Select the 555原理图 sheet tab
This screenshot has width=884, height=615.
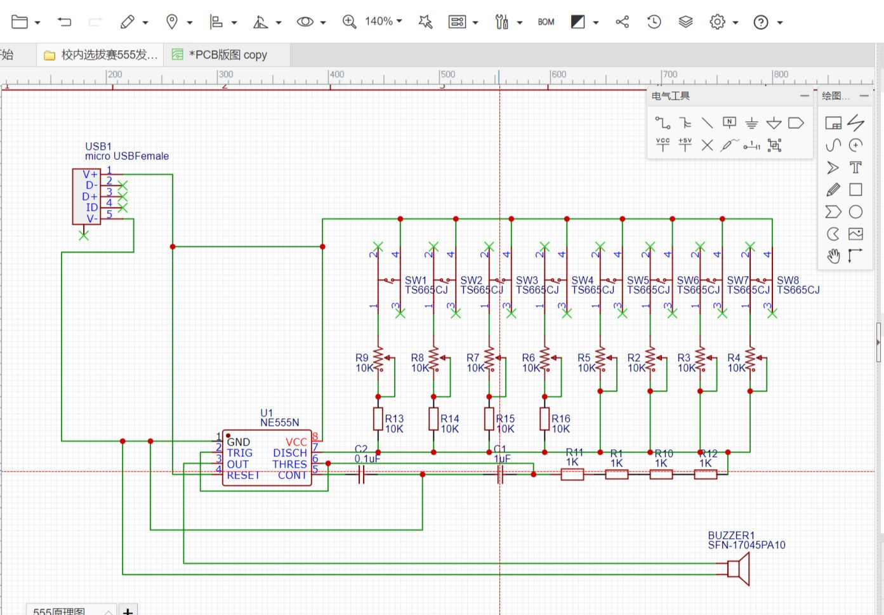[x=70, y=610]
